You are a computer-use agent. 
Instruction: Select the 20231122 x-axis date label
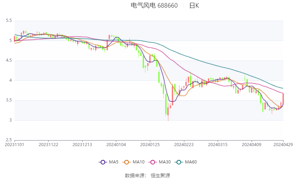point(48,145)
